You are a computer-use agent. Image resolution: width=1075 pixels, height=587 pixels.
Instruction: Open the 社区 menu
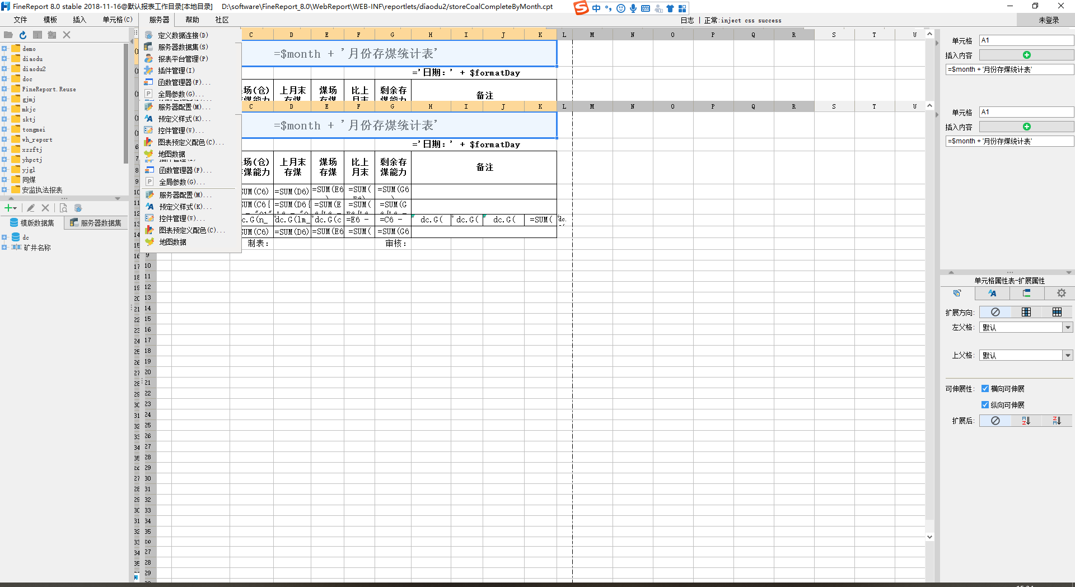[222, 20]
